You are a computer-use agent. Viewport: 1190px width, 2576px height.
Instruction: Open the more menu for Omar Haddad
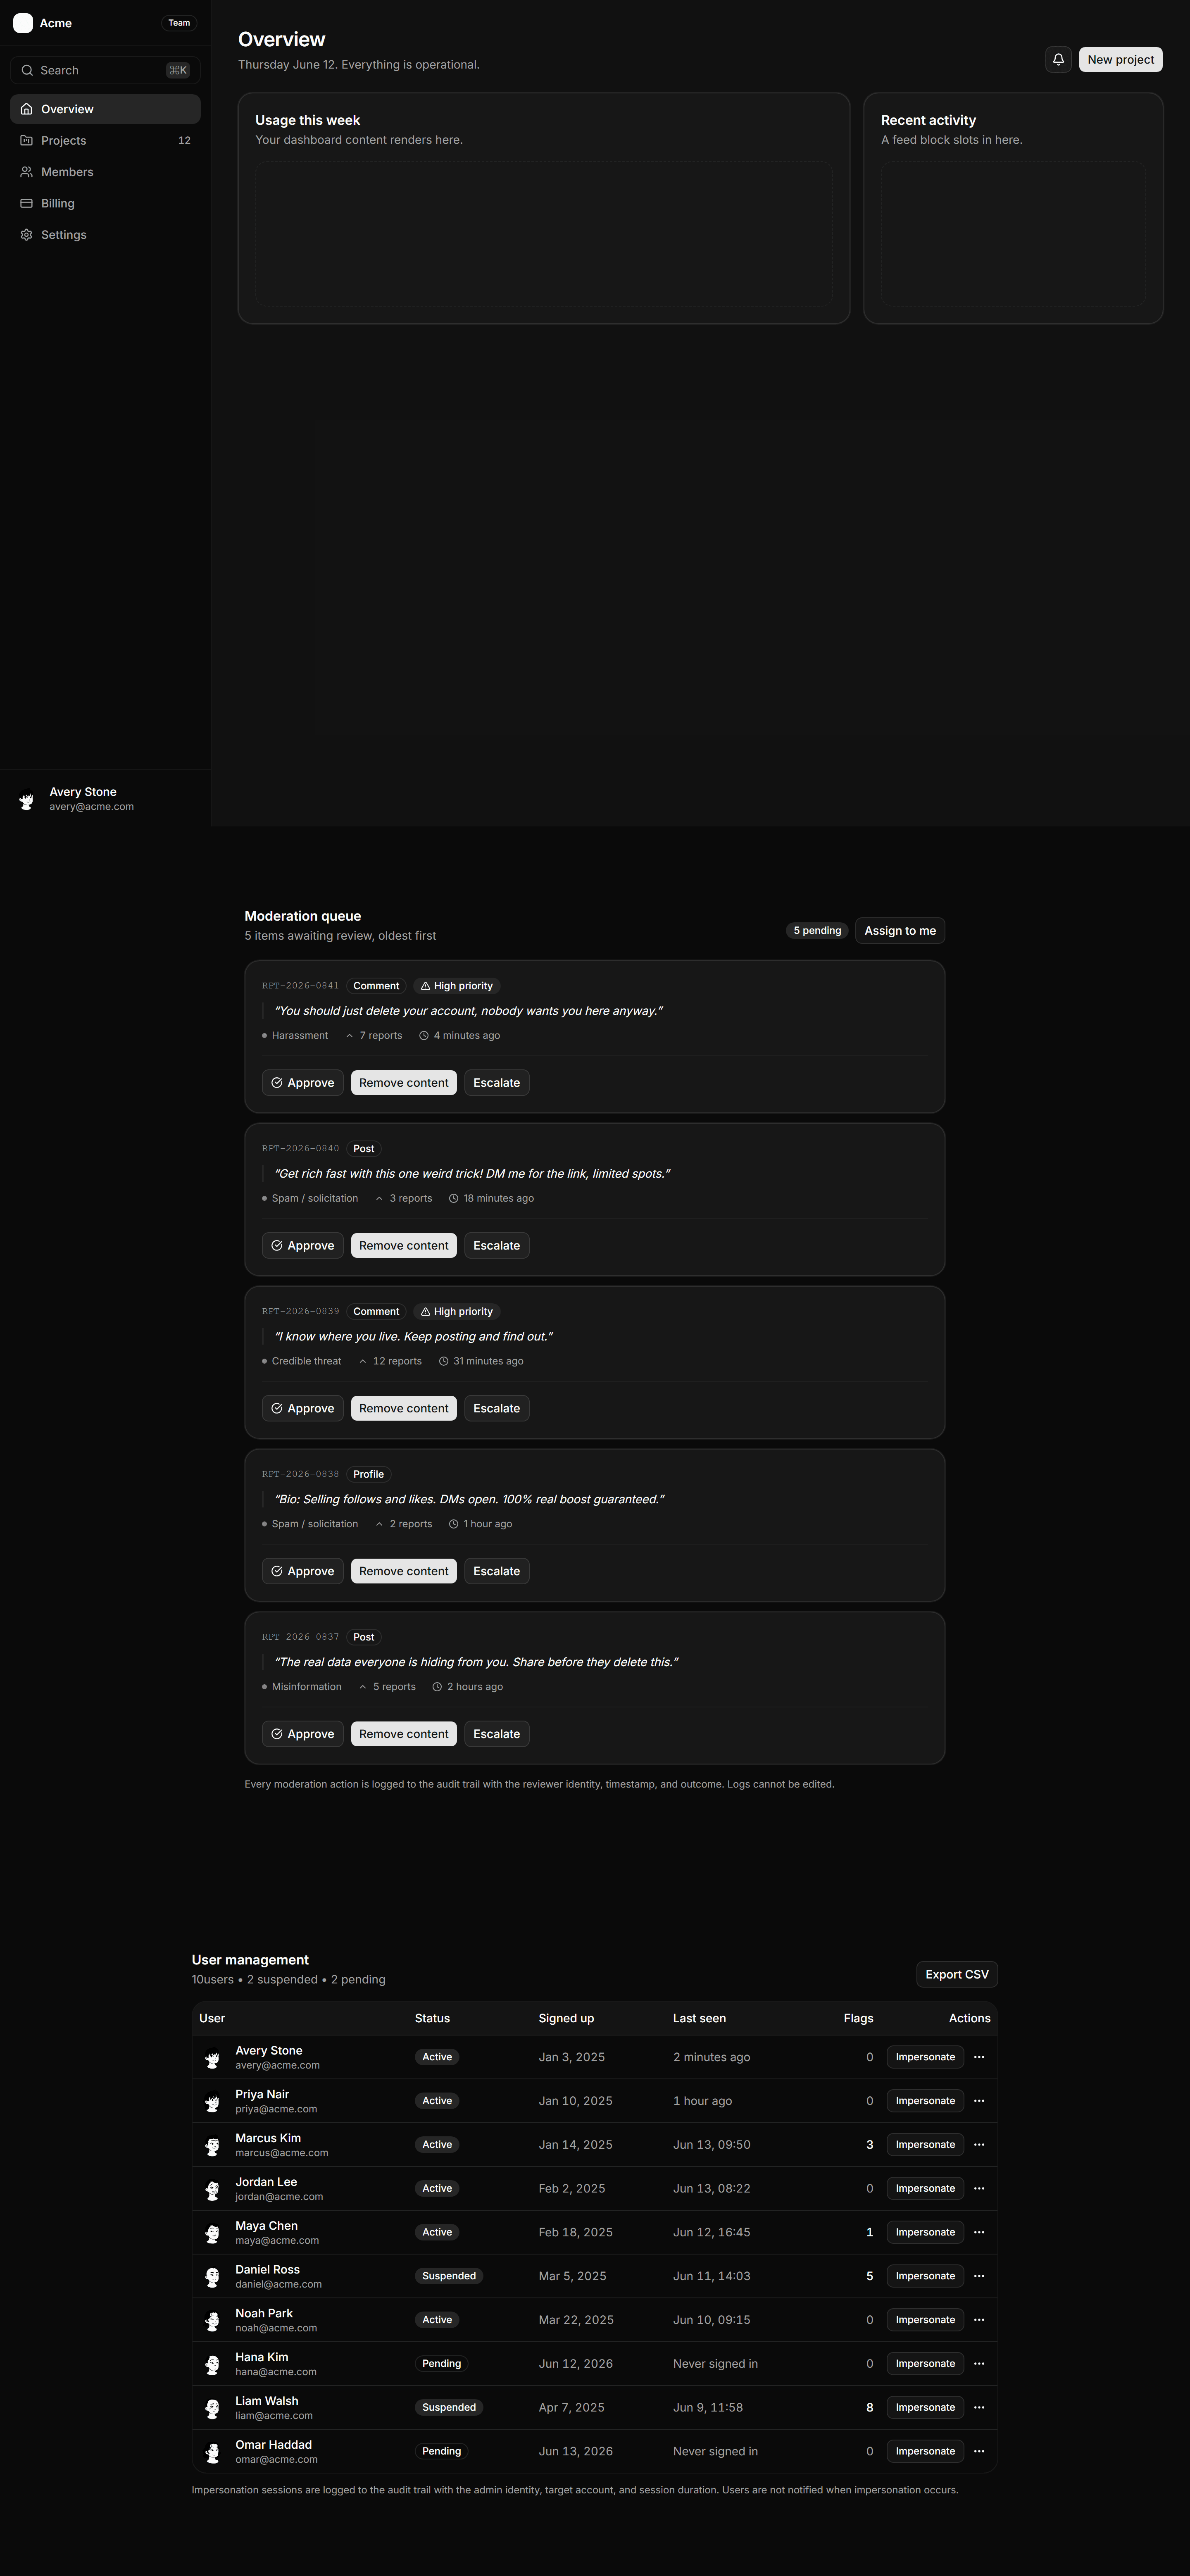click(x=979, y=2451)
